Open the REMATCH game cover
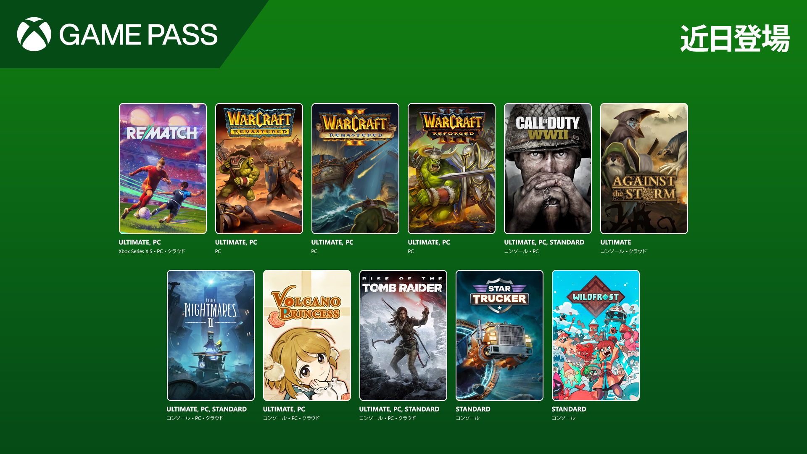The height and width of the screenshot is (454, 807). click(163, 169)
